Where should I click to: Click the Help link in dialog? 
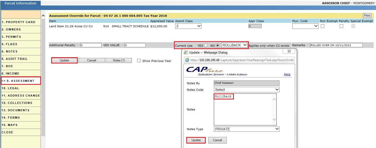click(287, 74)
